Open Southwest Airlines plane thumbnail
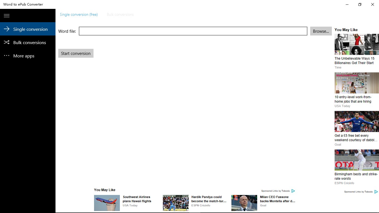This screenshot has width=379, height=213. point(107,203)
